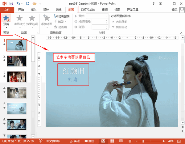The width and height of the screenshot is (185, 144).
Task: Open the undo history dropdown arrow
Action: [22, 3]
